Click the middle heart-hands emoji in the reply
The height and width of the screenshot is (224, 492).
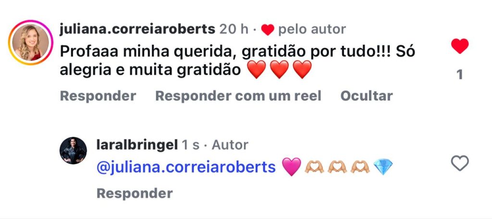pos(337,167)
